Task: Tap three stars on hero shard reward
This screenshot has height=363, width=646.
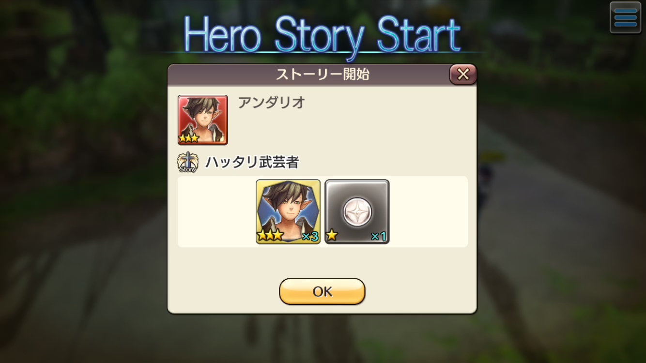Action: click(x=270, y=236)
